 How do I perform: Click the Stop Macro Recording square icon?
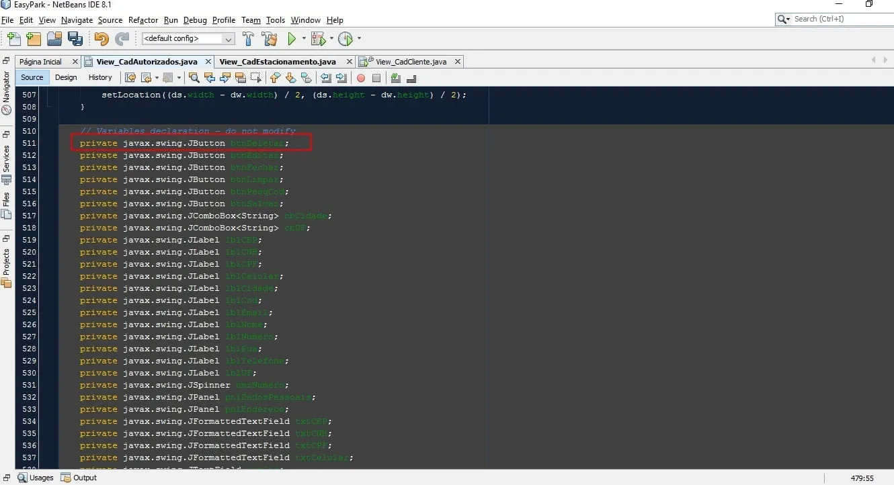tap(376, 78)
